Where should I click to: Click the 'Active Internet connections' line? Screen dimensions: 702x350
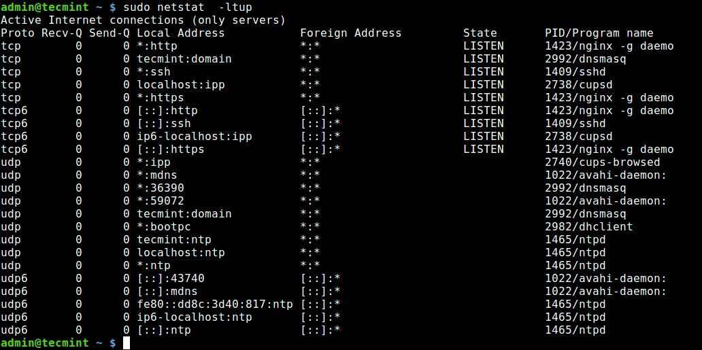[x=143, y=20]
